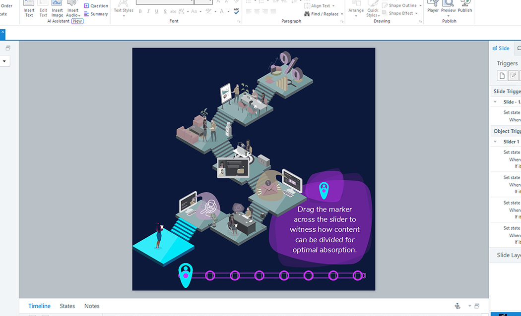Viewport: 521px width, 316px height.
Task: Click the AI Assistant Question button
Action: tap(96, 6)
